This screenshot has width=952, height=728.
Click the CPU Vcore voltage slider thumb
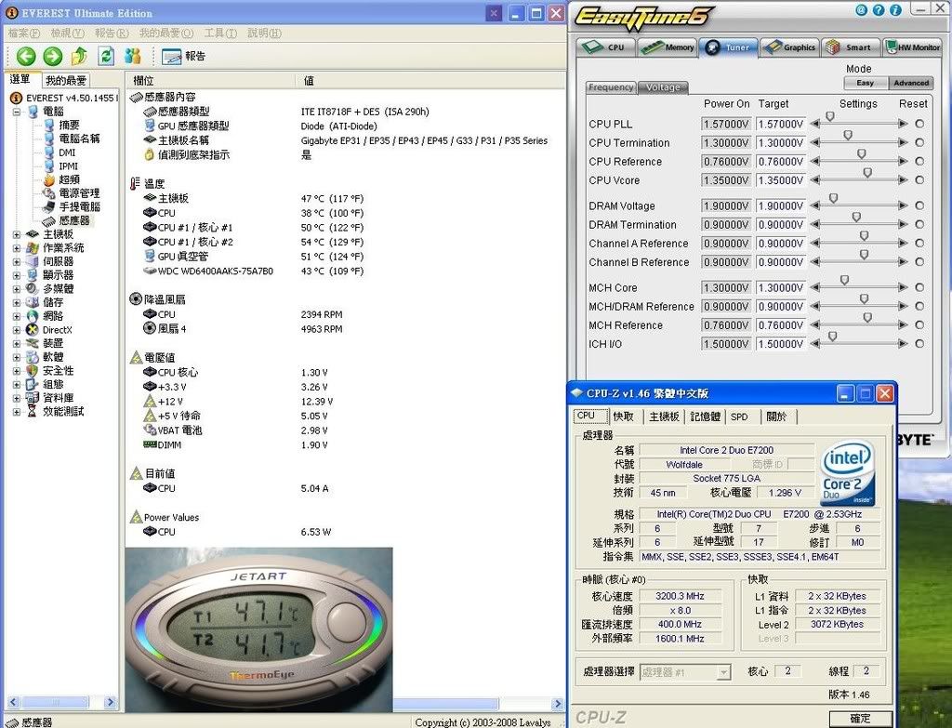867,173
